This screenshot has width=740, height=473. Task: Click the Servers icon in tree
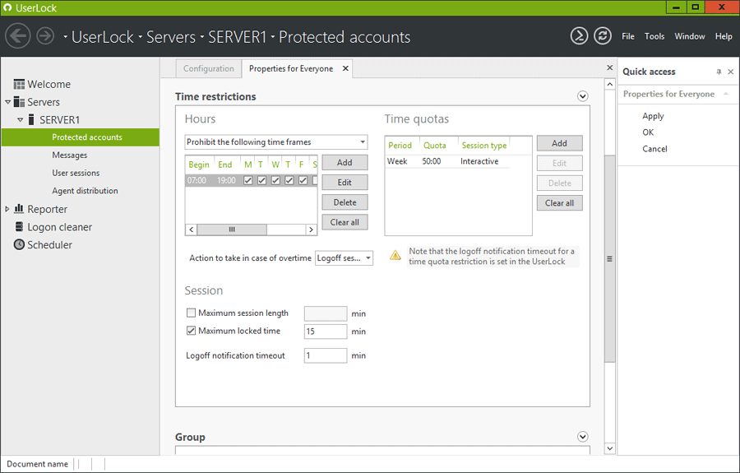point(19,102)
